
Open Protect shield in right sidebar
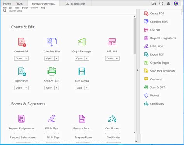[x=146, y=96]
